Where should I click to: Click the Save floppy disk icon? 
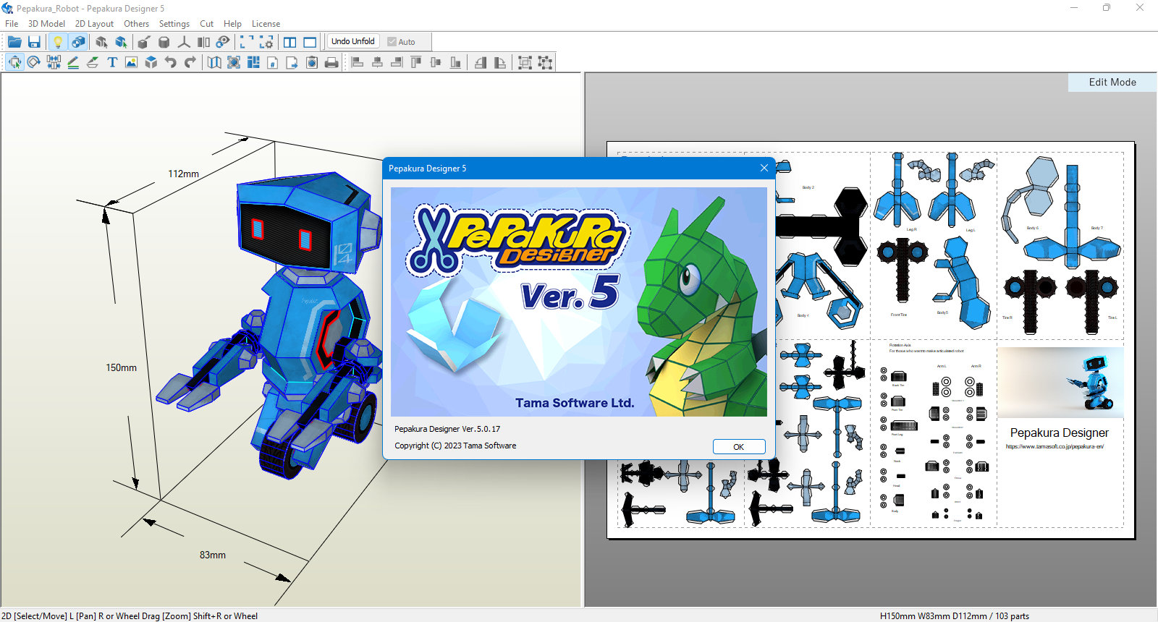[34, 42]
